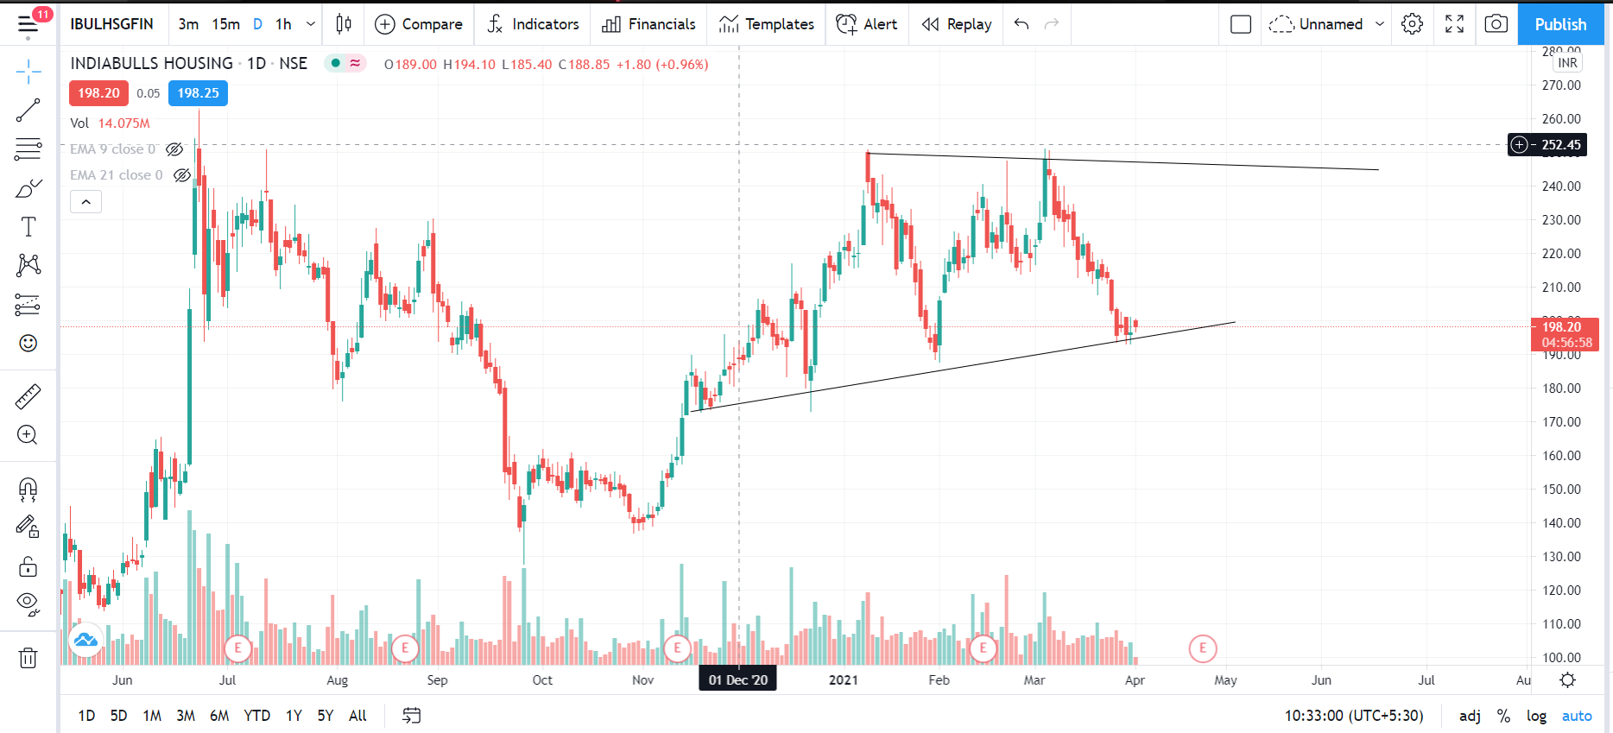Open candlestick chart style selector
The image size is (1613, 733).
click(344, 24)
